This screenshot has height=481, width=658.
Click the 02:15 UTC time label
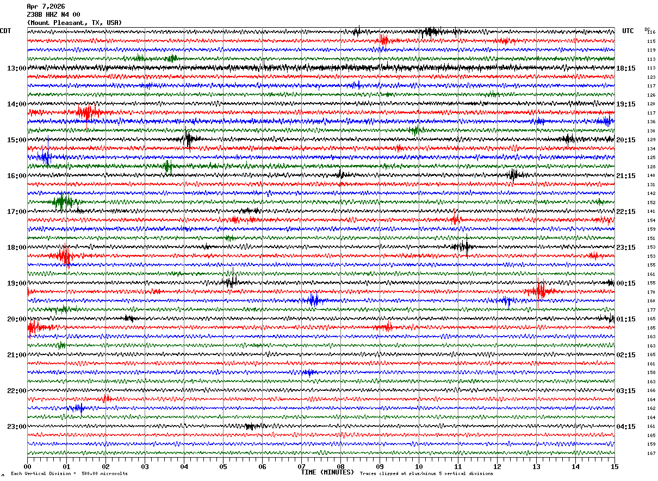(626, 355)
